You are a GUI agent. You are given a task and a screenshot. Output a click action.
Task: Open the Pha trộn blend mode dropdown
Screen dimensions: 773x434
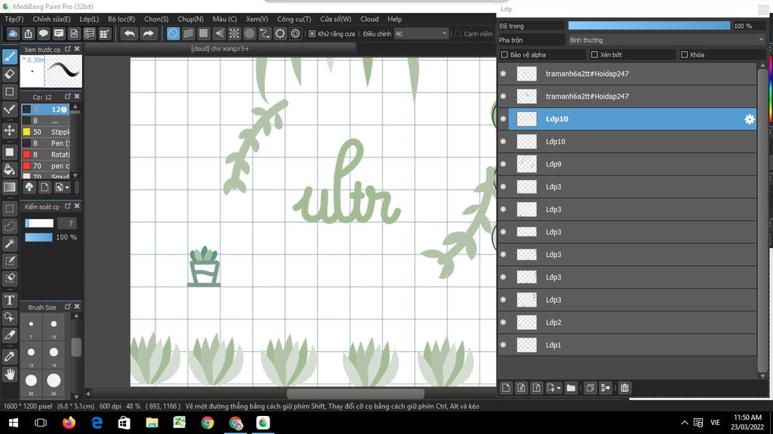(666, 41)
